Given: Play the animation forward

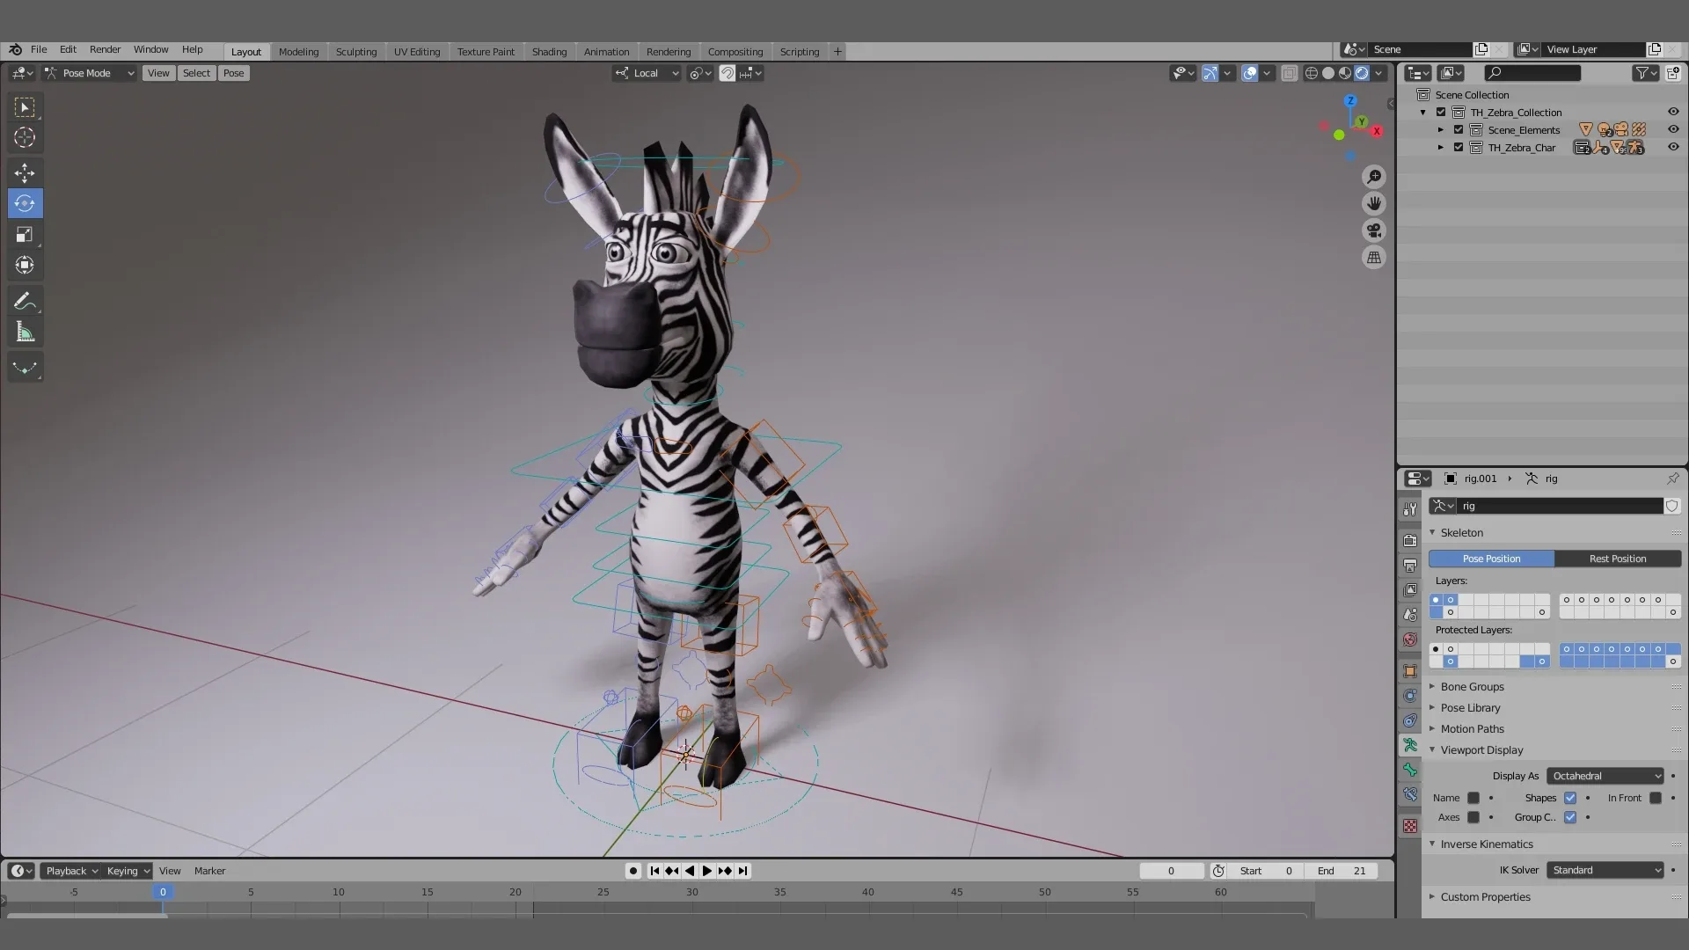Looking at the screenshot, I should (x=707, y=871).
